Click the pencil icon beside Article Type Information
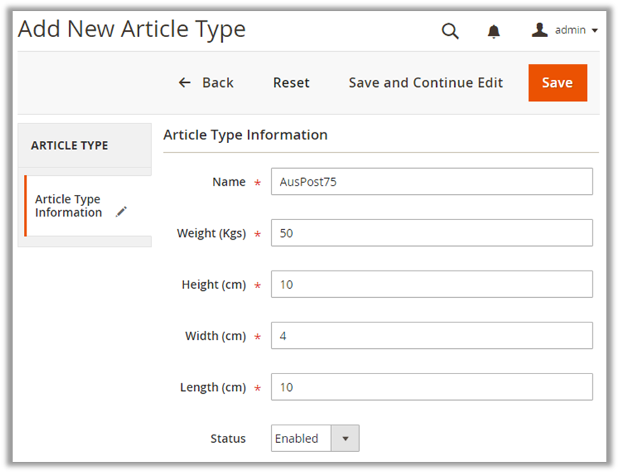Image resolution: width=619 pixels, height=473 pixels. click(x=121, y=212)
